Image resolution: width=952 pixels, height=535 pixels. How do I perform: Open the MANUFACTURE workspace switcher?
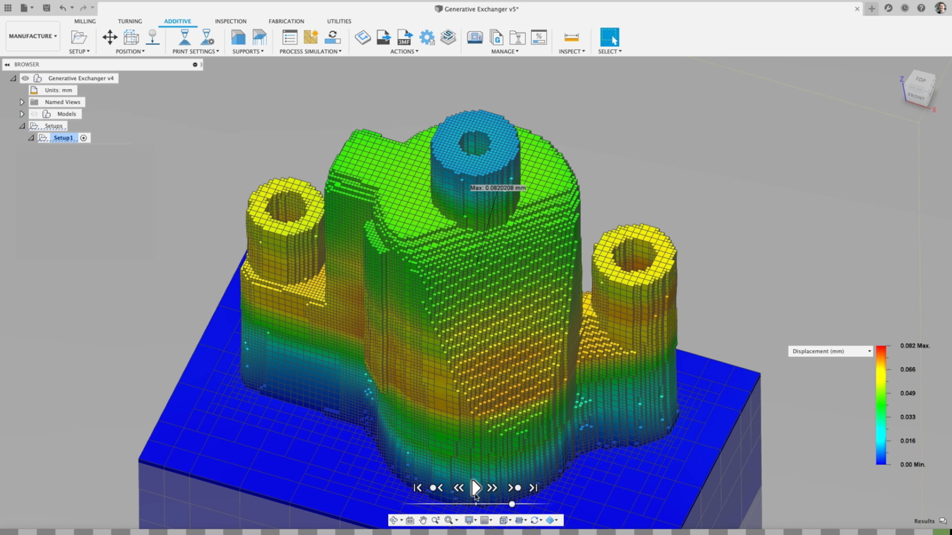point(32,36)
